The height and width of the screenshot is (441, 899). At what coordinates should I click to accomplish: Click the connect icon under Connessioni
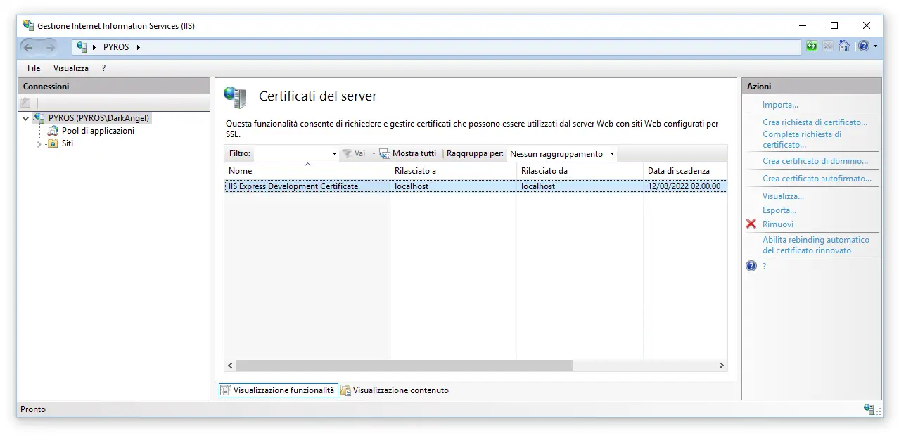pyautogui.click(x=27, y=103)
